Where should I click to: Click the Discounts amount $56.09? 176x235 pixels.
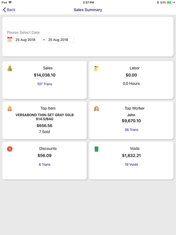(45, 155)
